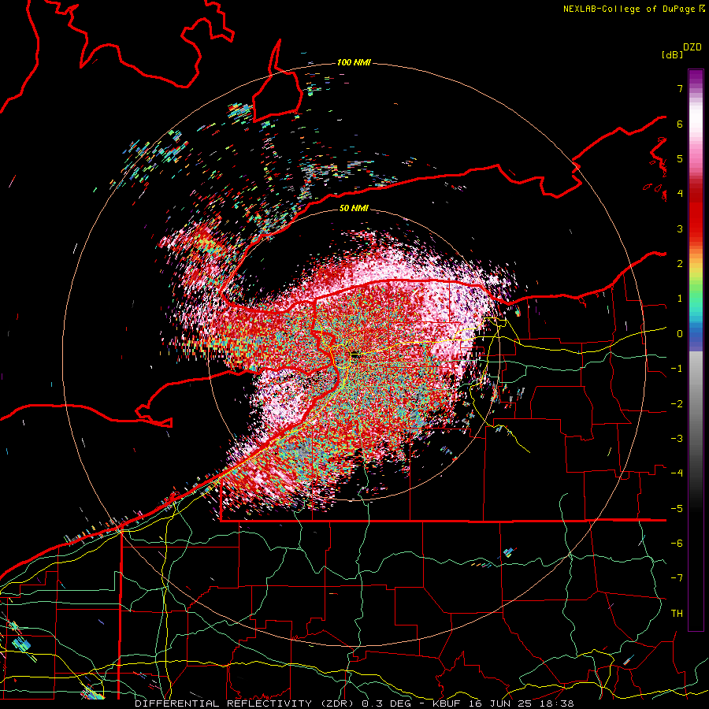Click the positive 7 legend value
709x709 pixels.
tap(680, 88)
